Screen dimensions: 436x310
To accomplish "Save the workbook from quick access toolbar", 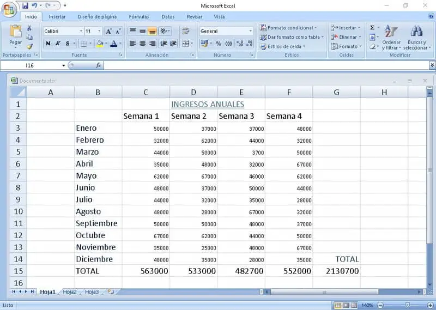I will tap(25, 5).
